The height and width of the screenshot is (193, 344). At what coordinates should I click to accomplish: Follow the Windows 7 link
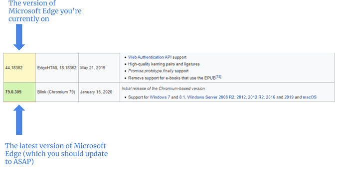coord(160,97)
